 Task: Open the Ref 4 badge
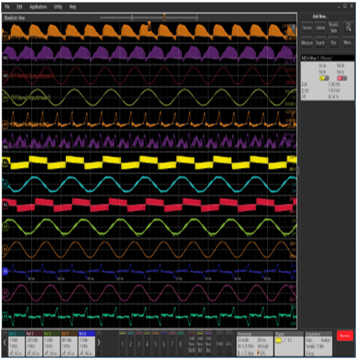[52, 344]
